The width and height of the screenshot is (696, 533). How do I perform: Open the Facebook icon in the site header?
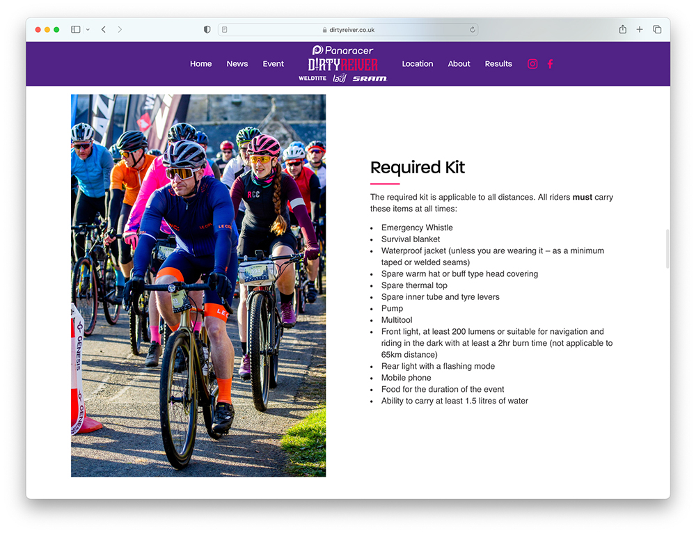coord(550,64)
